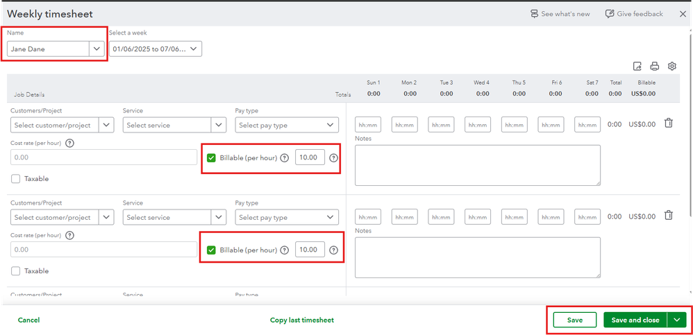693x335 pixels.
Task: Open the timesheet settings gear
Action: pos(672,66)
